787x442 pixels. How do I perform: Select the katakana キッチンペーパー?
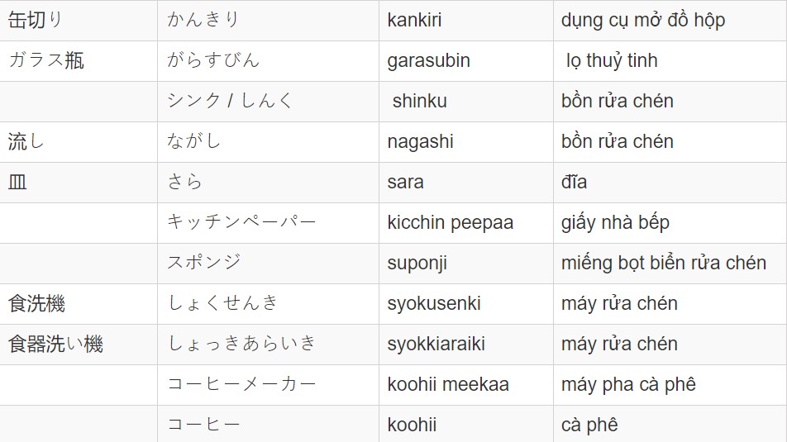coord(241,221)
